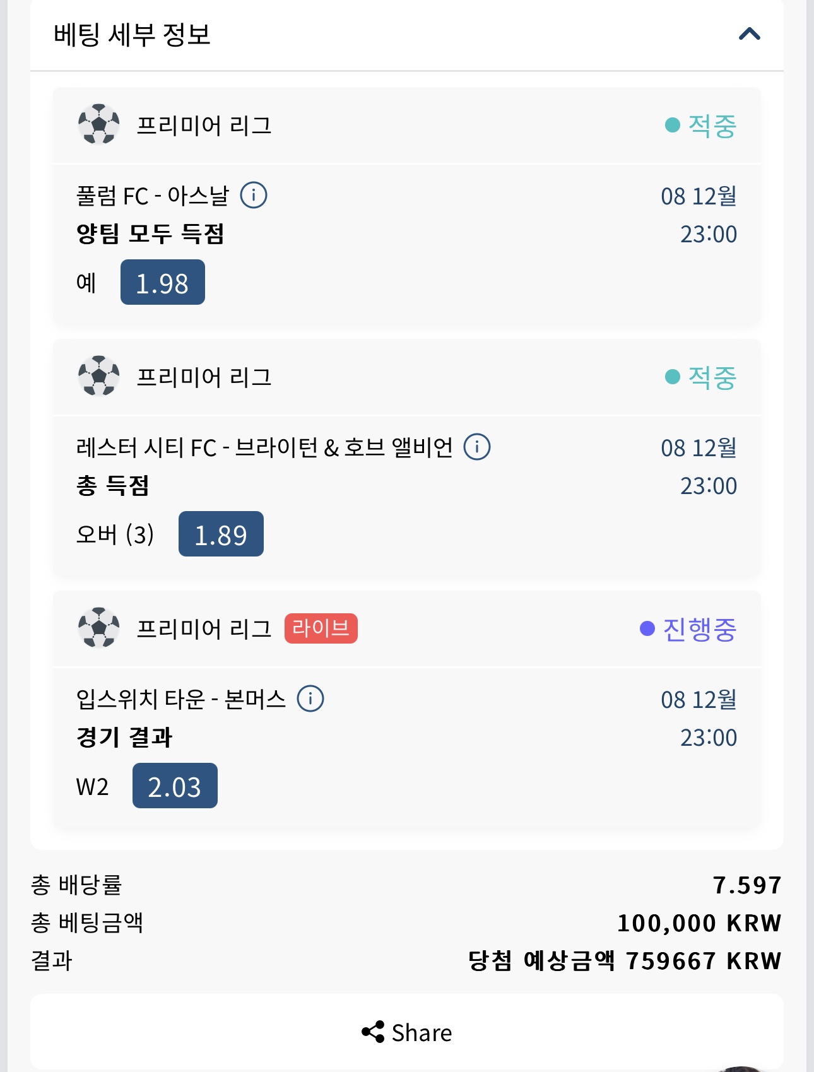Click 적중 status on 레스터 시티 bet
The width and height of the screenshot is (814, 1072).
[701, 377]
